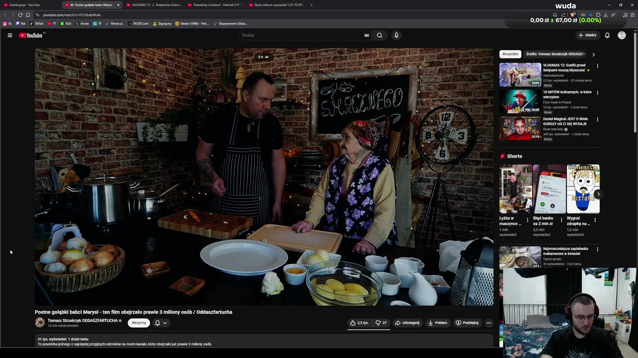This screenshot has width=638, height=358.
Task: Focus the Szukaj search field
Action: [x=304, y=35]
